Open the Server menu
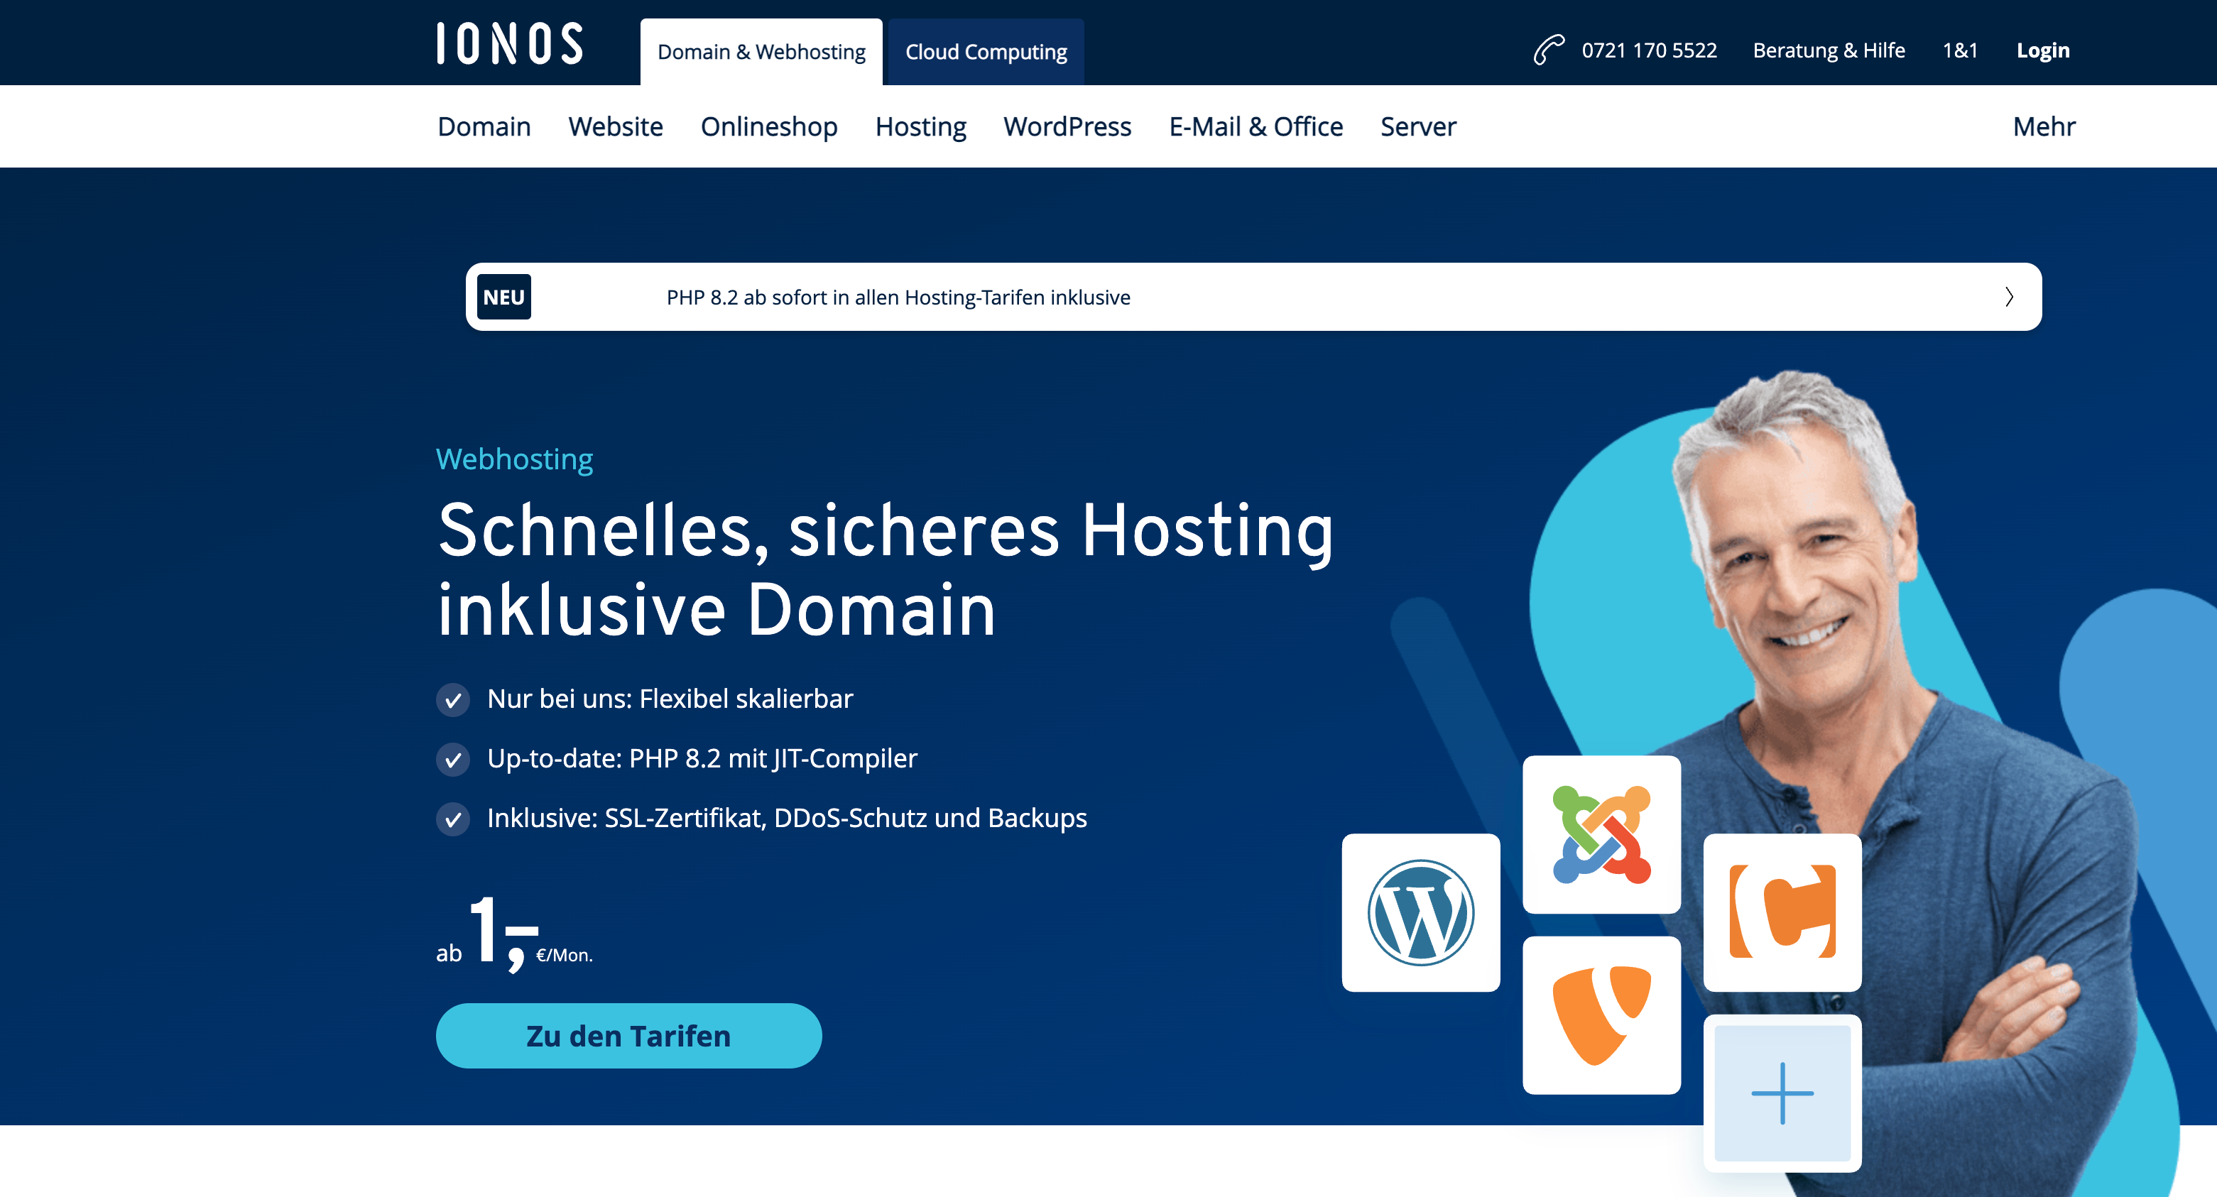 click(x=1418, y=126)
